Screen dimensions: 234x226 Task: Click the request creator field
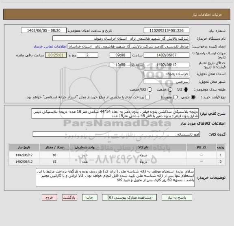click(x=128, y=47)
